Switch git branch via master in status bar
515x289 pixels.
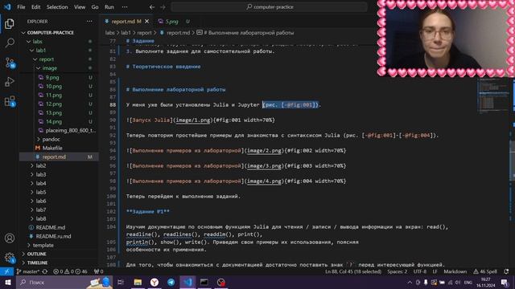pos(29,271)
